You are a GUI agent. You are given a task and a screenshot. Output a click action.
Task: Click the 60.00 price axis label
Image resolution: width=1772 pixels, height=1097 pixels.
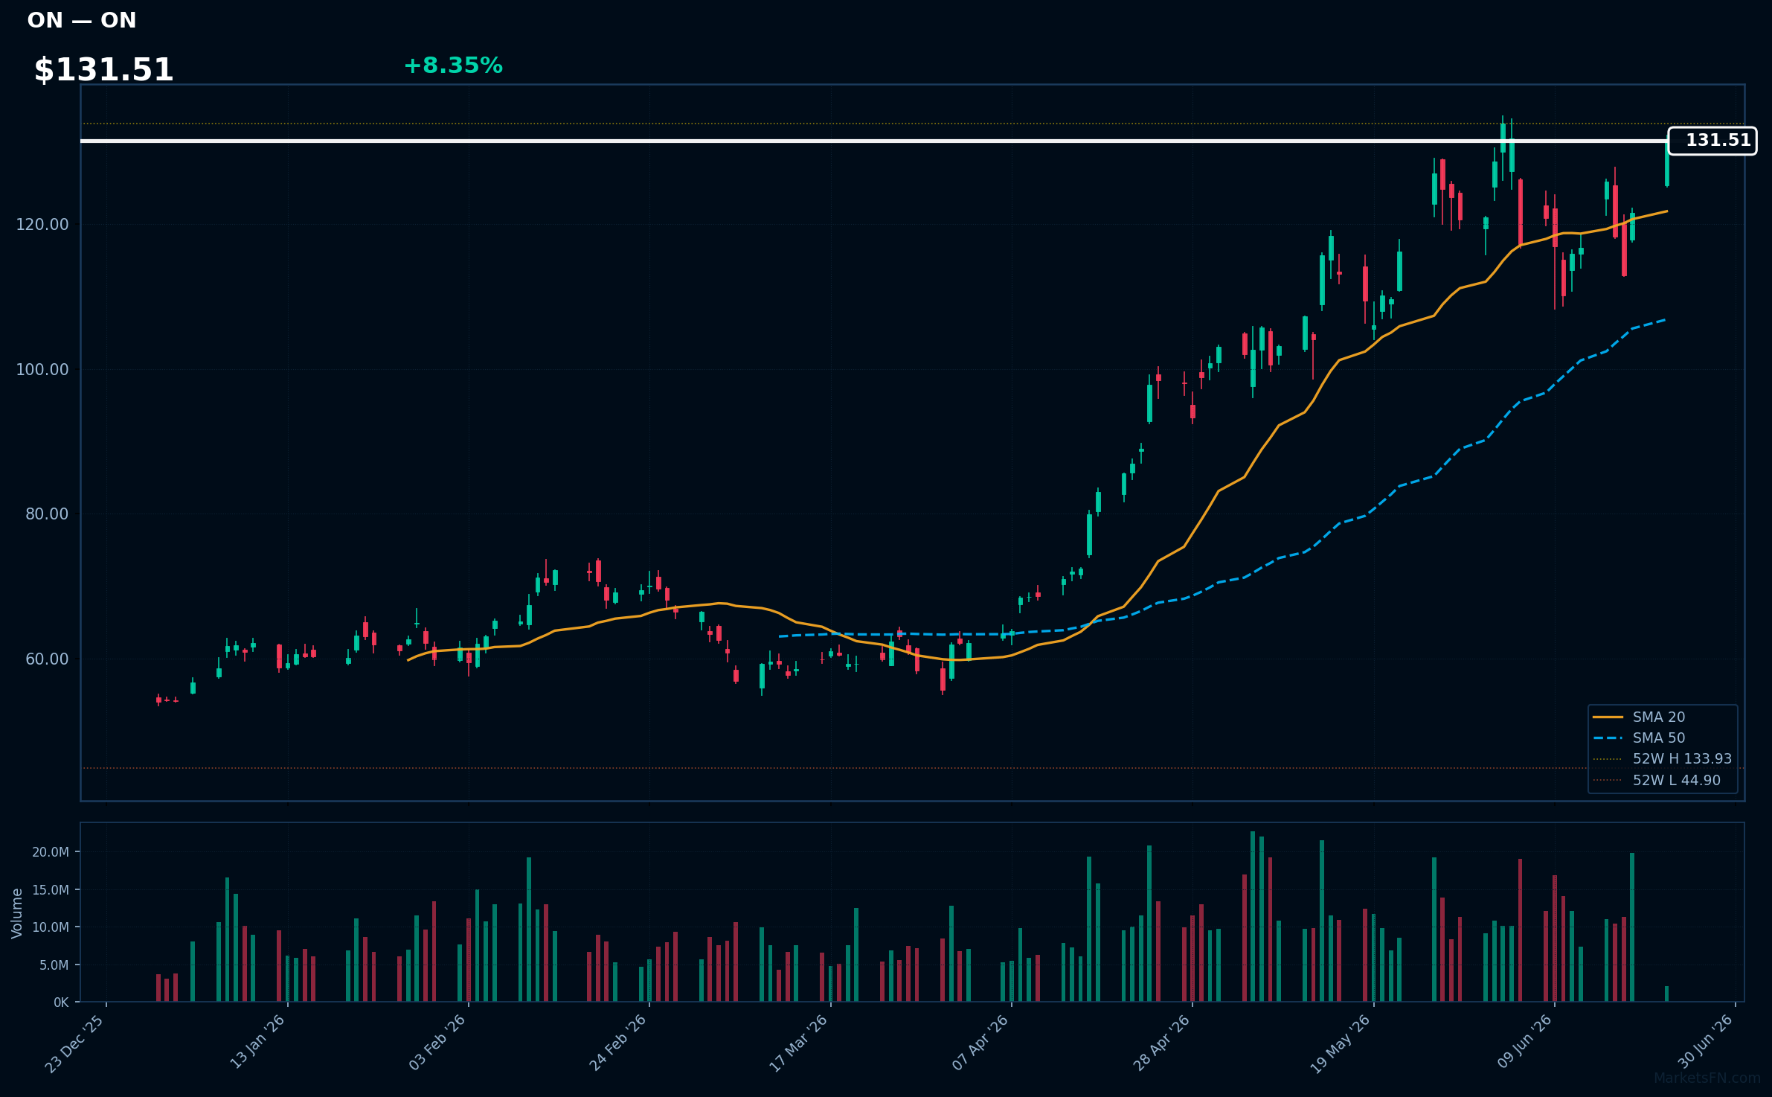click(47, 659)
